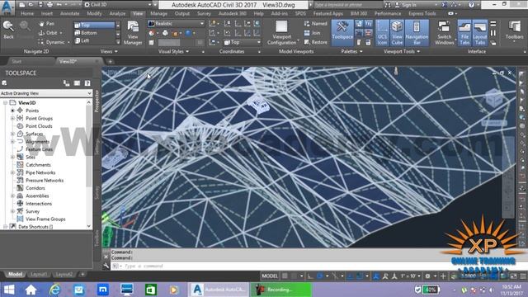
Task: Select the Bottom view in the Views list
Action: (94, 33)
